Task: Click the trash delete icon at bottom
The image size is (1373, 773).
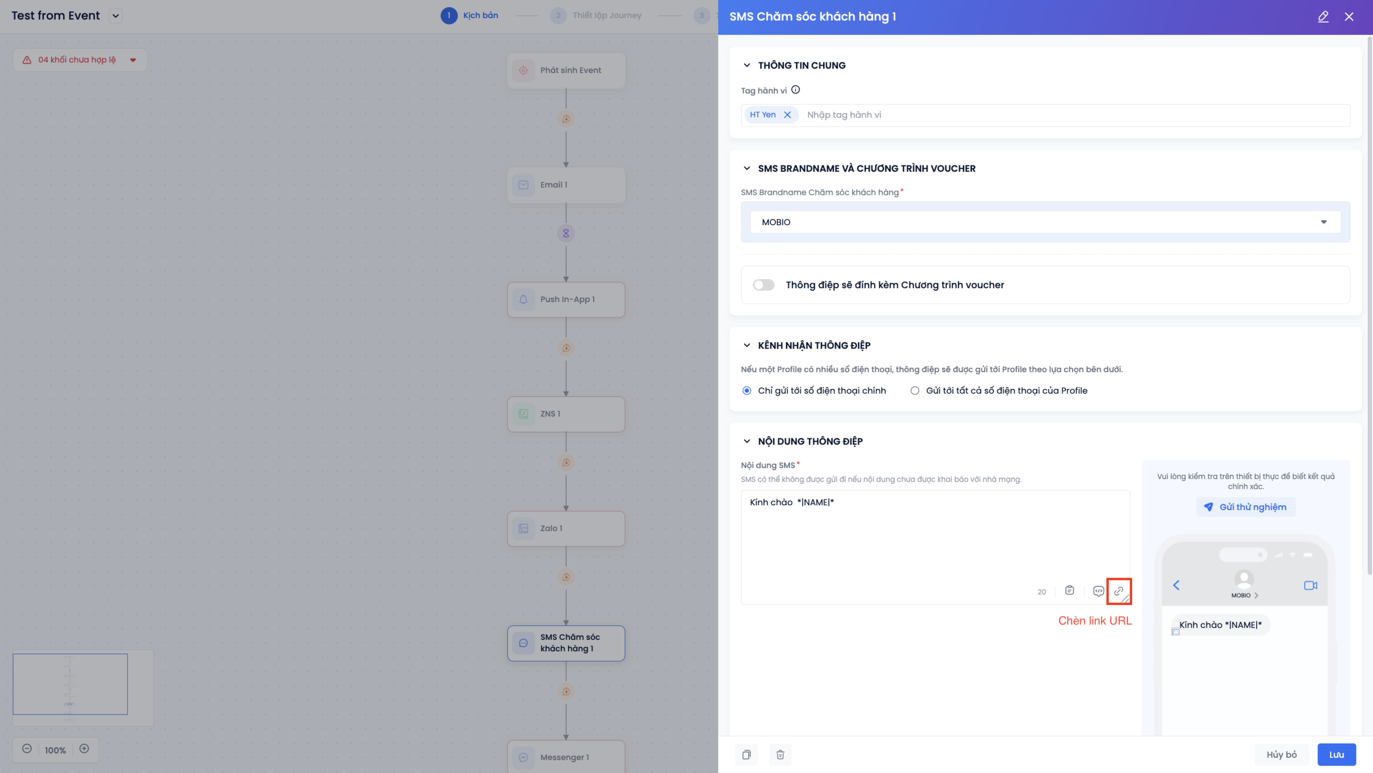Action: [780, 755]
